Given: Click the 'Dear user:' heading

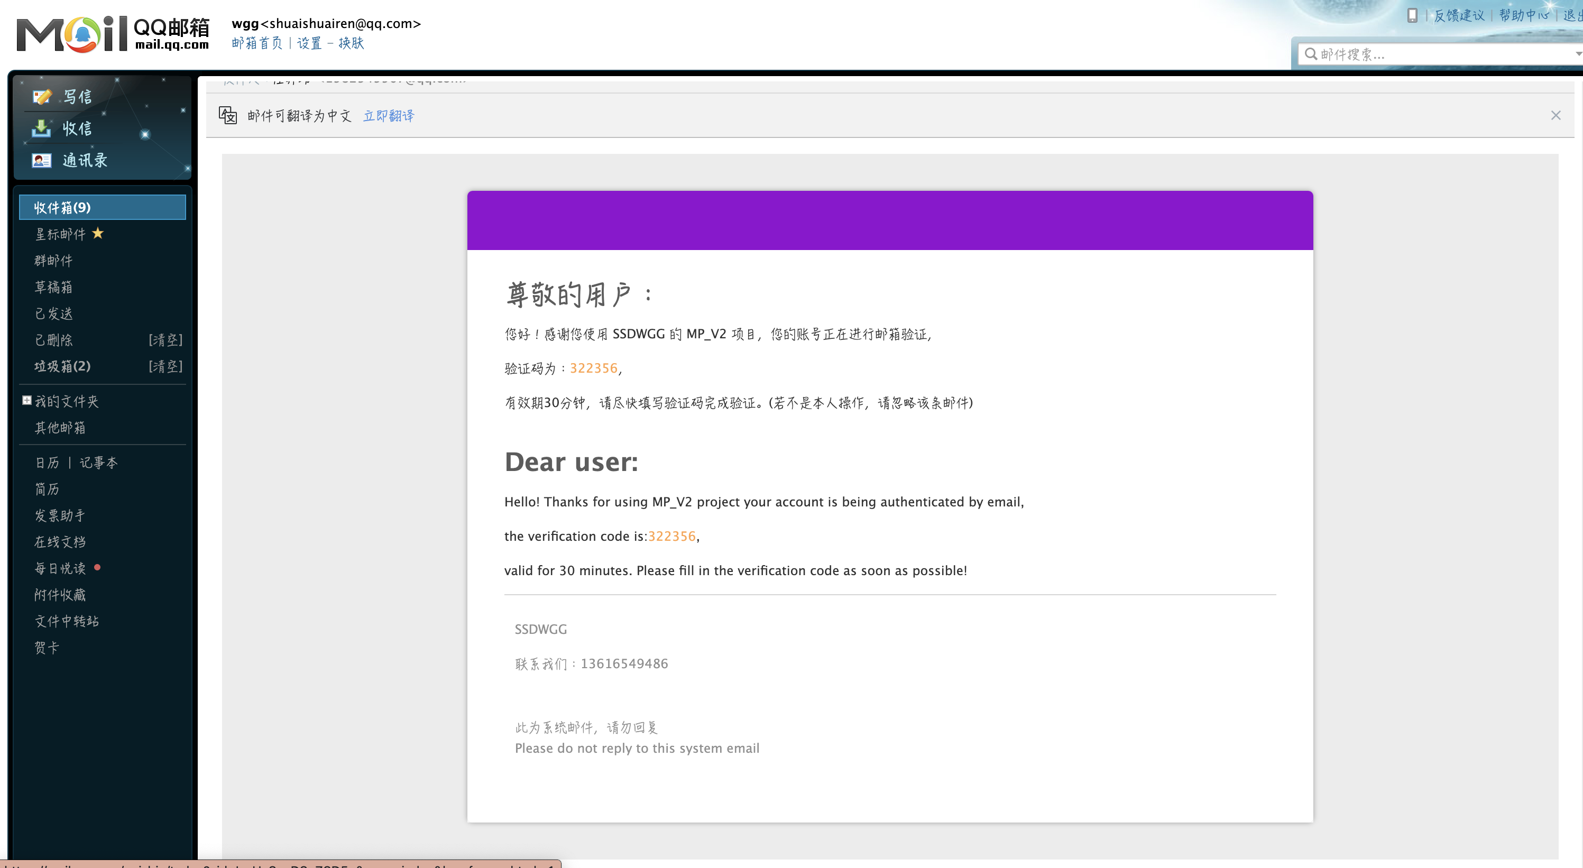Looking at the screenshot, I should [x=572, y=462].
